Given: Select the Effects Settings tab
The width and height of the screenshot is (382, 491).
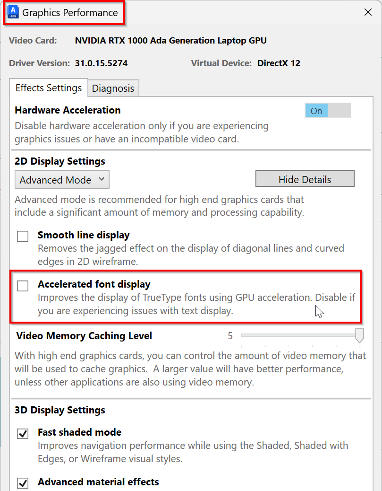Looking at the screenshot, I should pyautogui.click(x=48, y=88).
